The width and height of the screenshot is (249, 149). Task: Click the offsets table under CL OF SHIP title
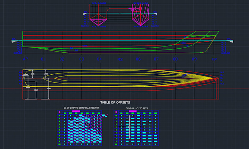pyautogui.click(x=79, y=128)
